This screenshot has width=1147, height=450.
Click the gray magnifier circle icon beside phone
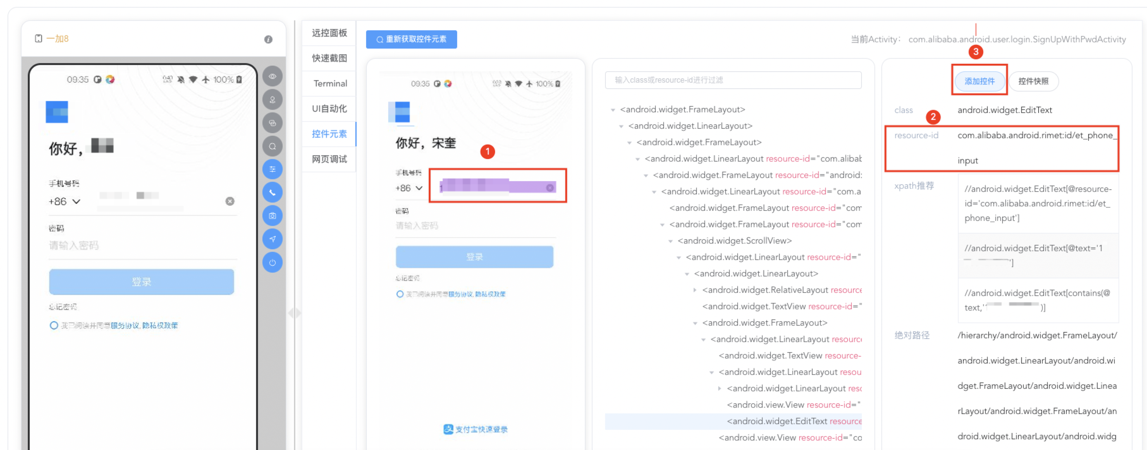point(273,146)
